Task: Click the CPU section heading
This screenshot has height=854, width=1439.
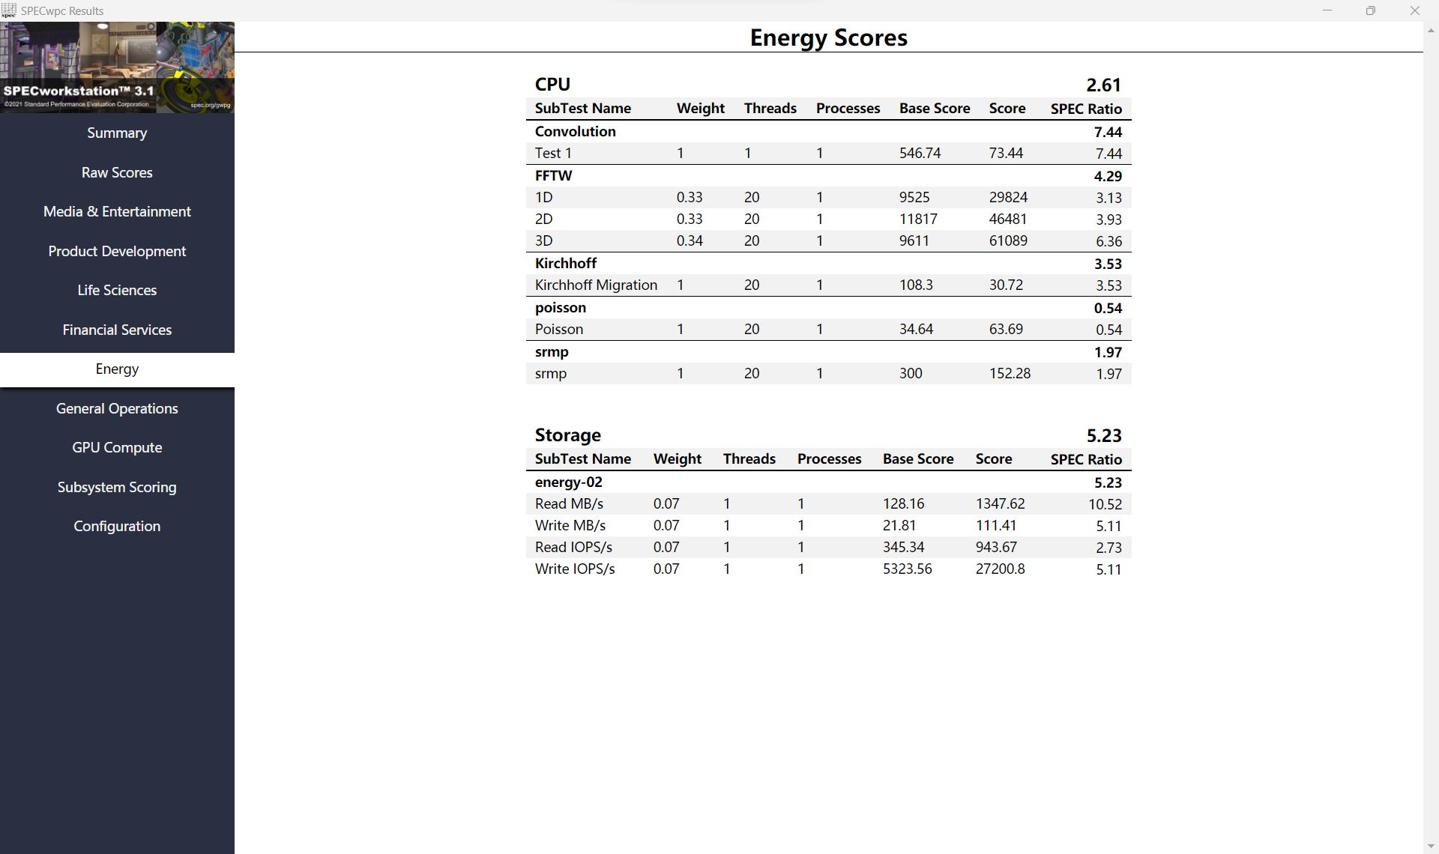Action: pyautogui.click(x=552, y=85)
